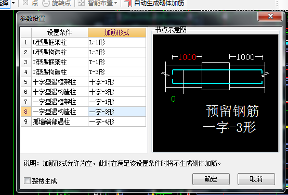Click the white 1000 dimension in diagram

point(245,57)
